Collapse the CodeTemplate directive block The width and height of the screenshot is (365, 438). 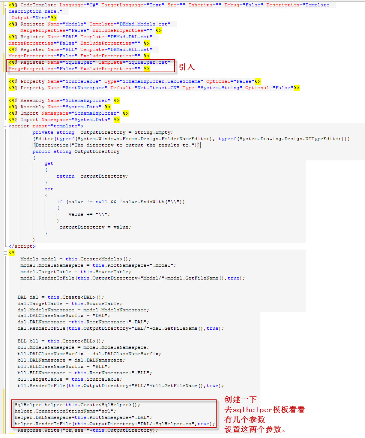click(x=5, y=5)
